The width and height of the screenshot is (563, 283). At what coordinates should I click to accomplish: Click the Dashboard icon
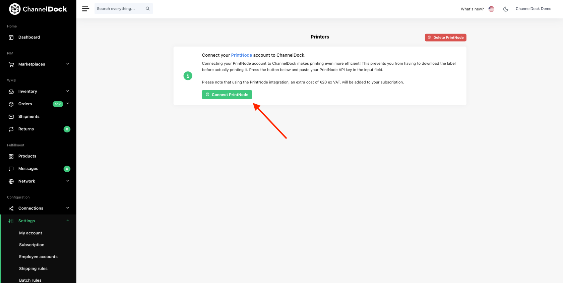pos(11,37)
